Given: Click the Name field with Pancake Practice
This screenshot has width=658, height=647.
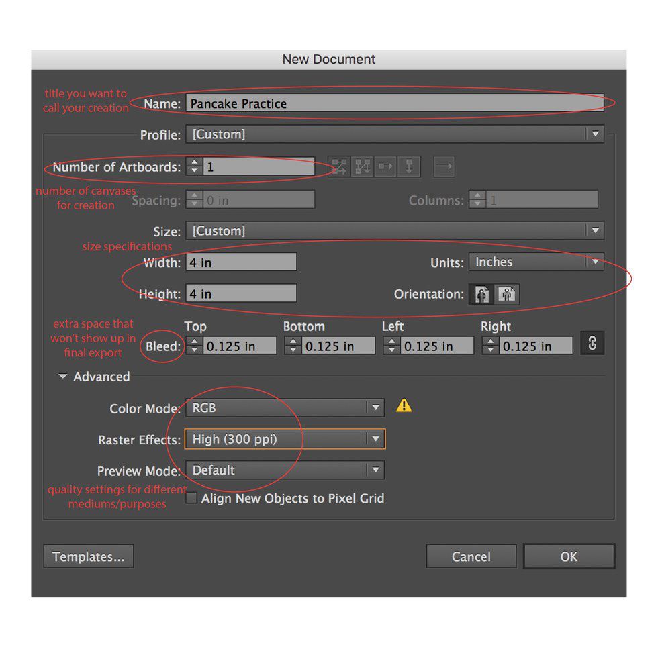Looking at the screenshot, I should click(x=393, y=103).
